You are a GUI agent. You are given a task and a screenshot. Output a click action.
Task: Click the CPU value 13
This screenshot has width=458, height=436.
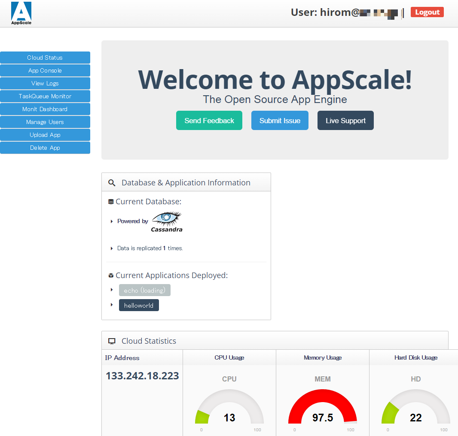click(229, 418)
